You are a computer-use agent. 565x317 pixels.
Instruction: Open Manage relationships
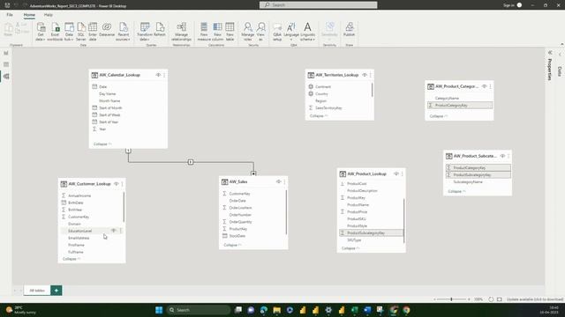coord(181,32)
